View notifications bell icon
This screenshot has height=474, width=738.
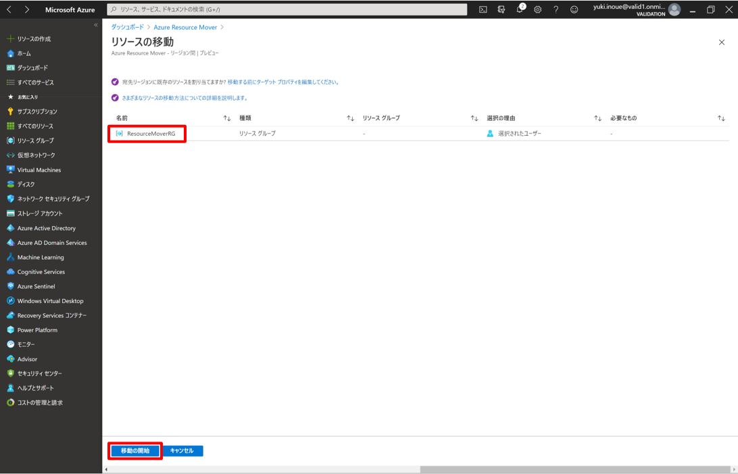(520, 9)
